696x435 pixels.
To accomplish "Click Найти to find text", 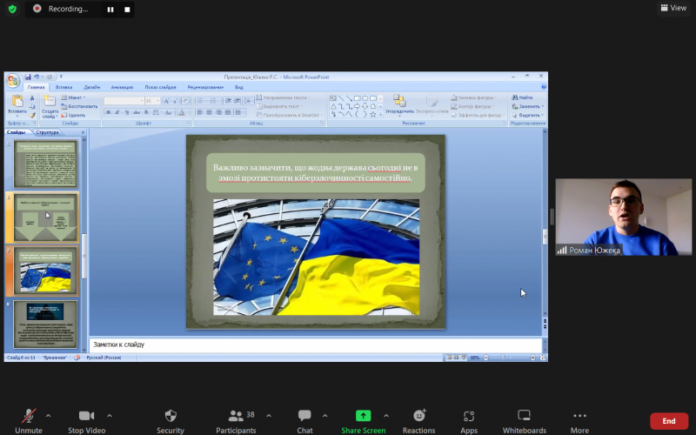I will click(523, 97).
